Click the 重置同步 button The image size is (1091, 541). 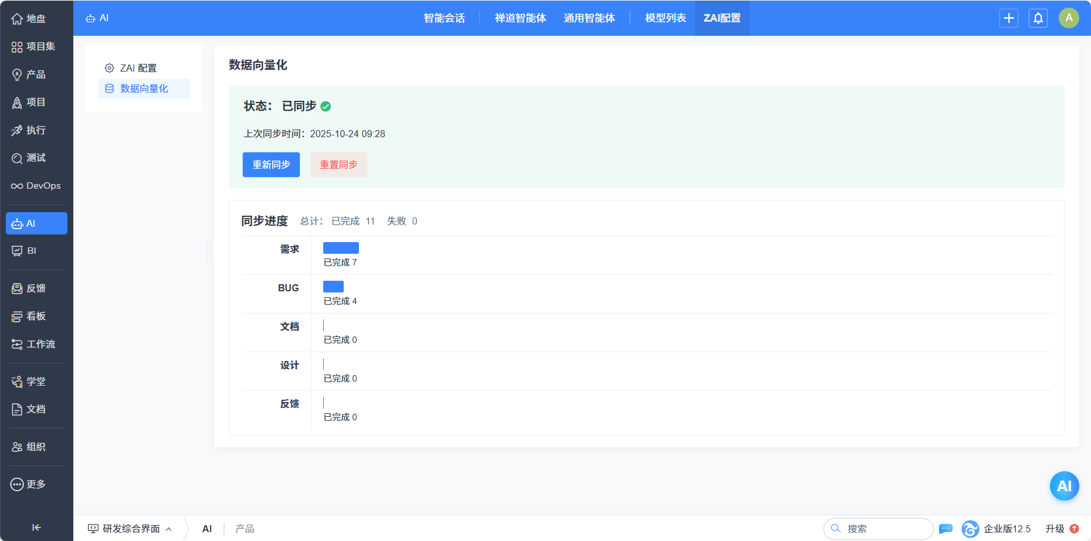(338, 165)
